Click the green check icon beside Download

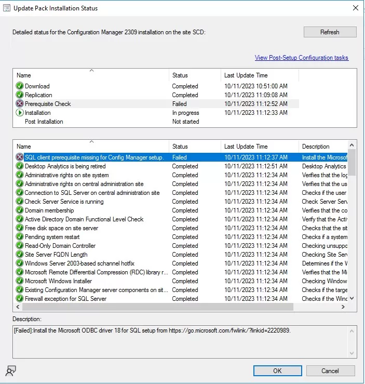(x=20, y=86)
